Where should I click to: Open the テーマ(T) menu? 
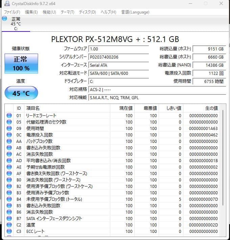[67, 12]
